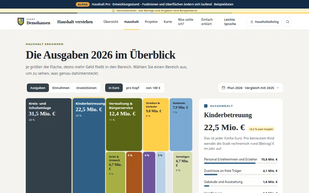309x193 pixels.
Task: Select 'in Euro' display unit
Action: pos(114,88)
